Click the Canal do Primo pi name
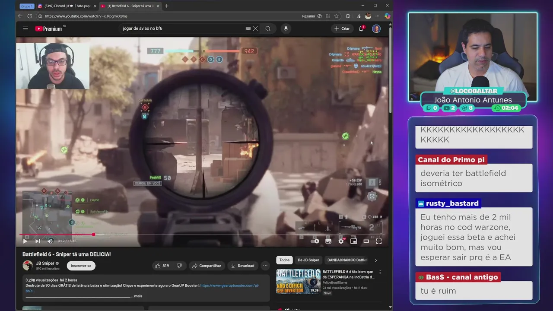The width and height of the screenshot is (553, 311). pyautogui.click(x=451, y=160)
